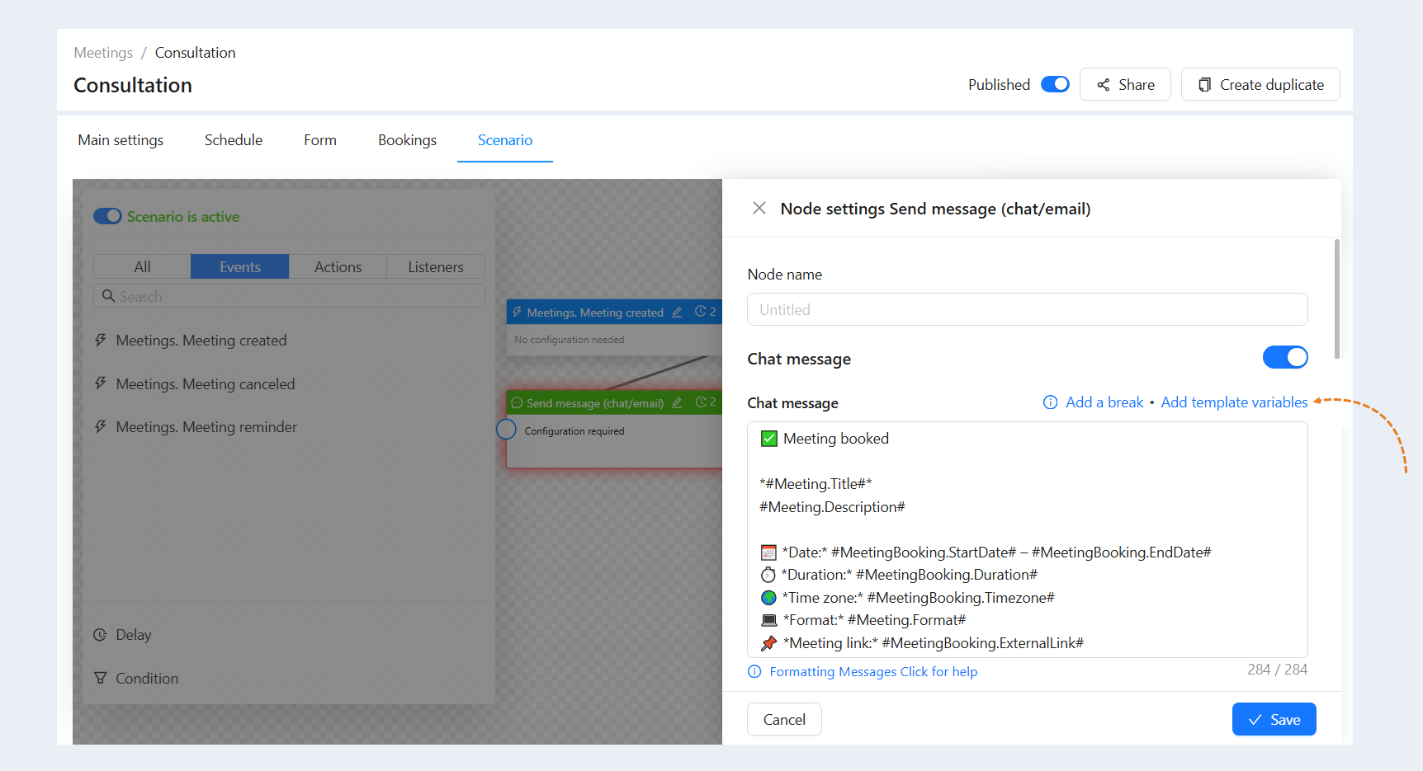Switch to the Actions filter tab

[x=338, y=266]
